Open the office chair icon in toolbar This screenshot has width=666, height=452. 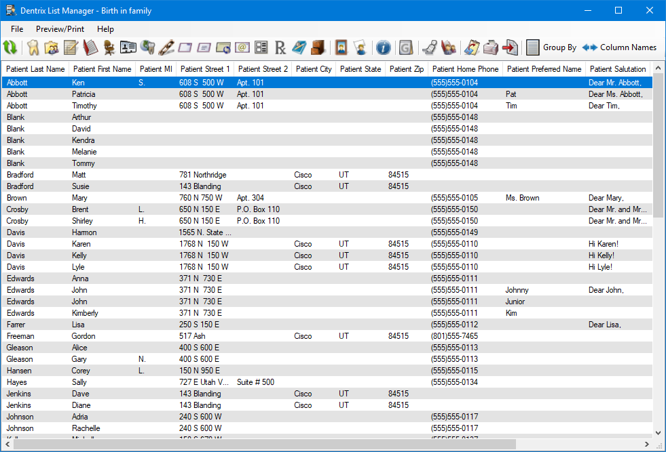coord(109,47)
